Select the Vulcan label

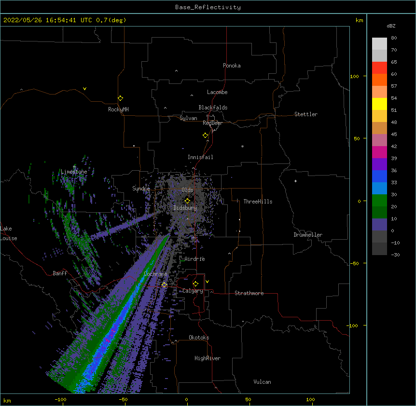pyautogui.click(x=262, y=382)
